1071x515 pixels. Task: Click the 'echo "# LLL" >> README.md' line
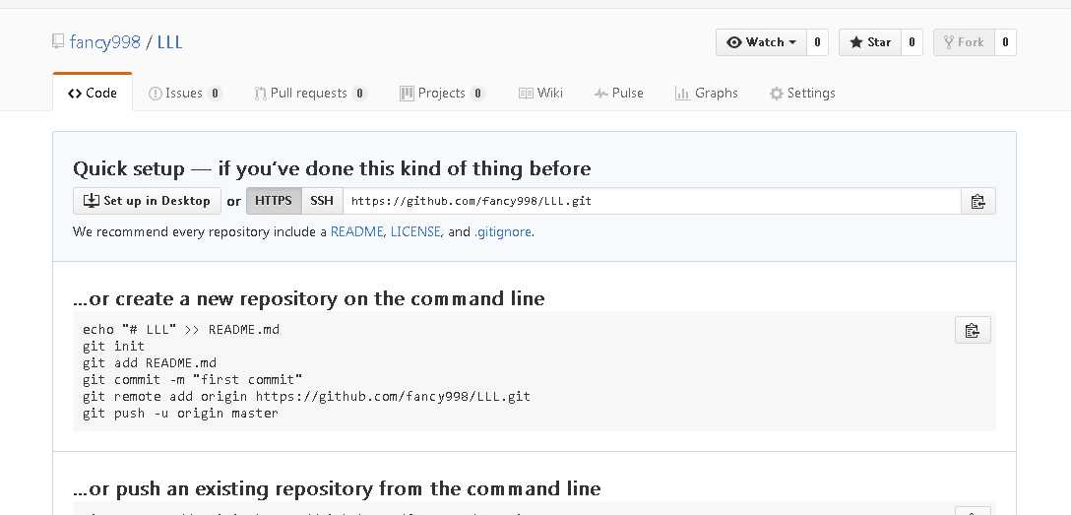pyautogui.click(x=181, y=329)
